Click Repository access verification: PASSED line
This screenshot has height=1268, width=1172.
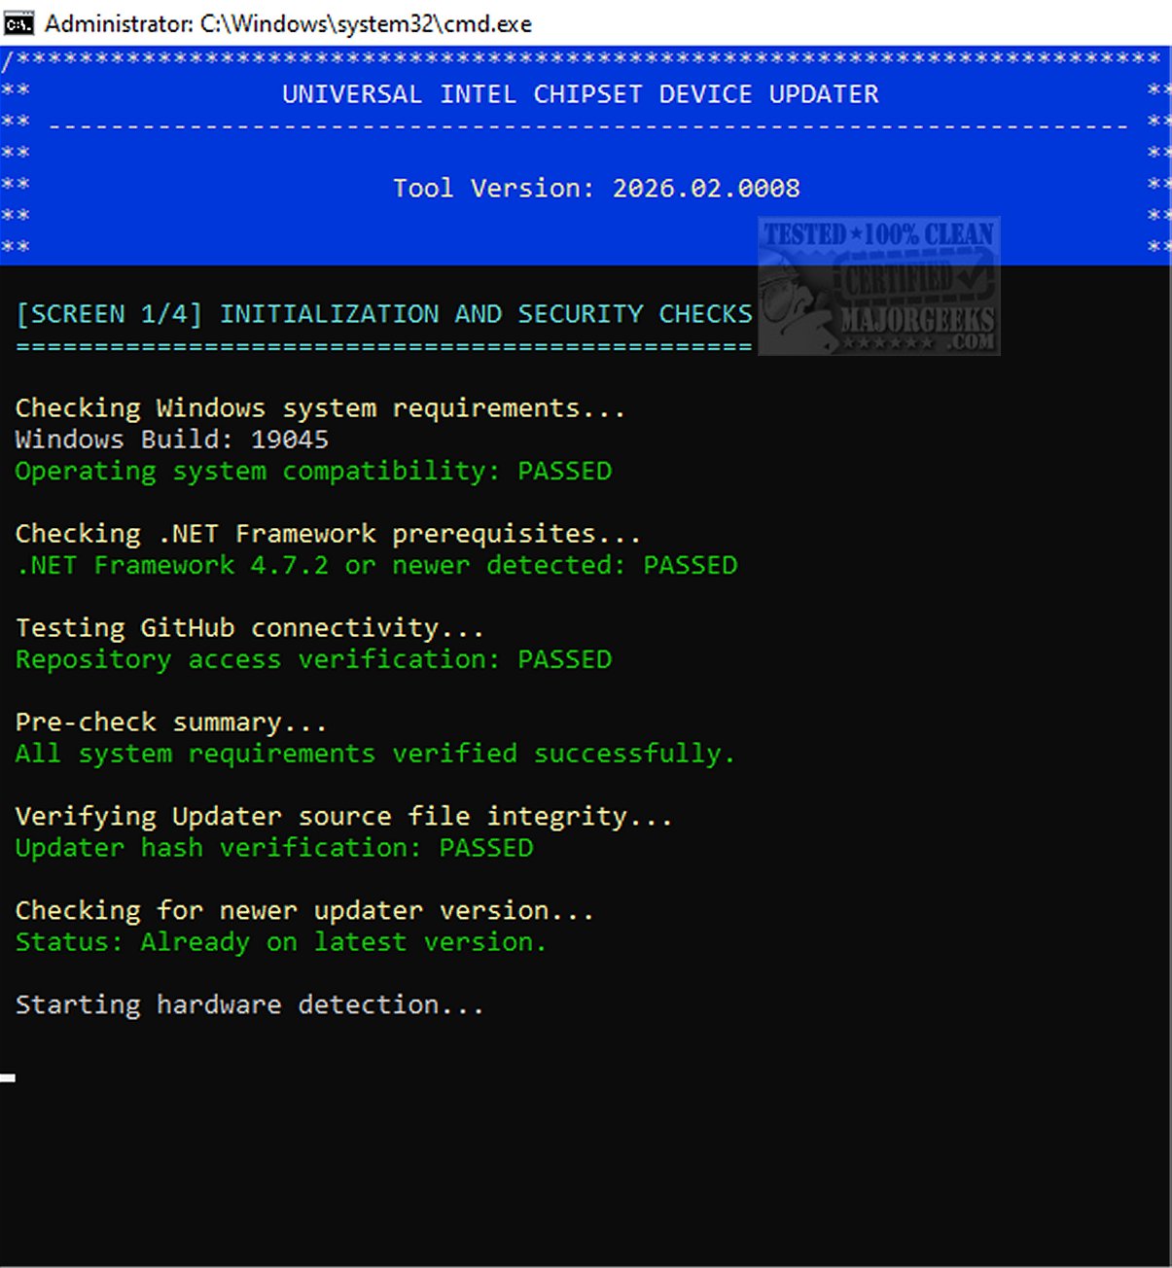click(x=313, y=659)
